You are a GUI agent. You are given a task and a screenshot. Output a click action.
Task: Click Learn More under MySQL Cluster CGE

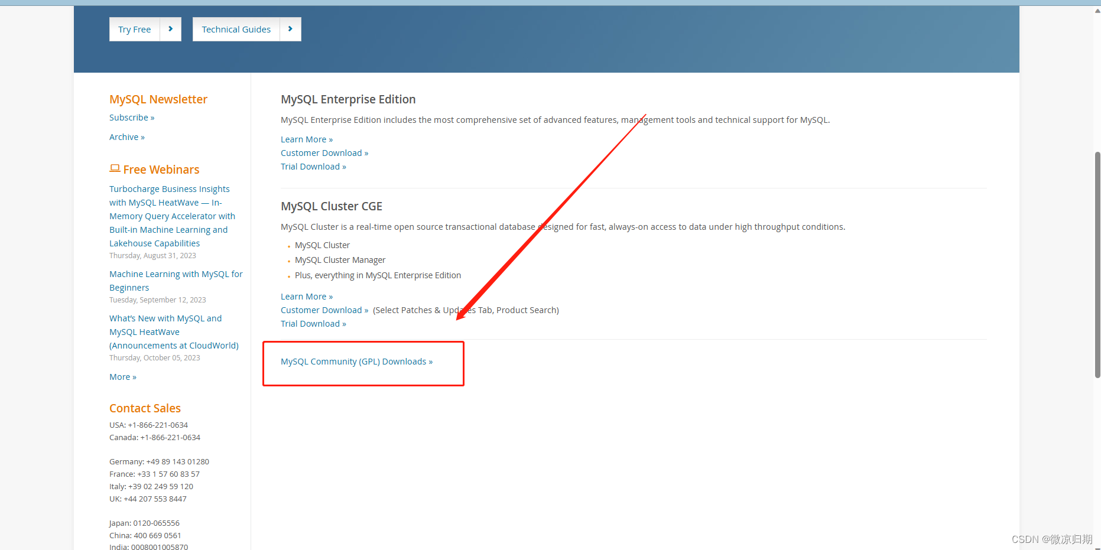[307, 297]
